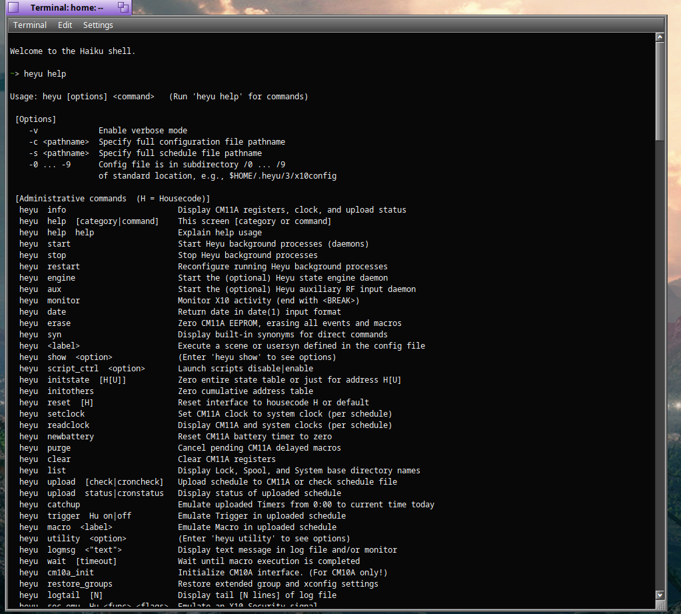Click 'upload [check|croncheck]' command
681x614 pixels.
pyautogui.click(x=105, y=482)
